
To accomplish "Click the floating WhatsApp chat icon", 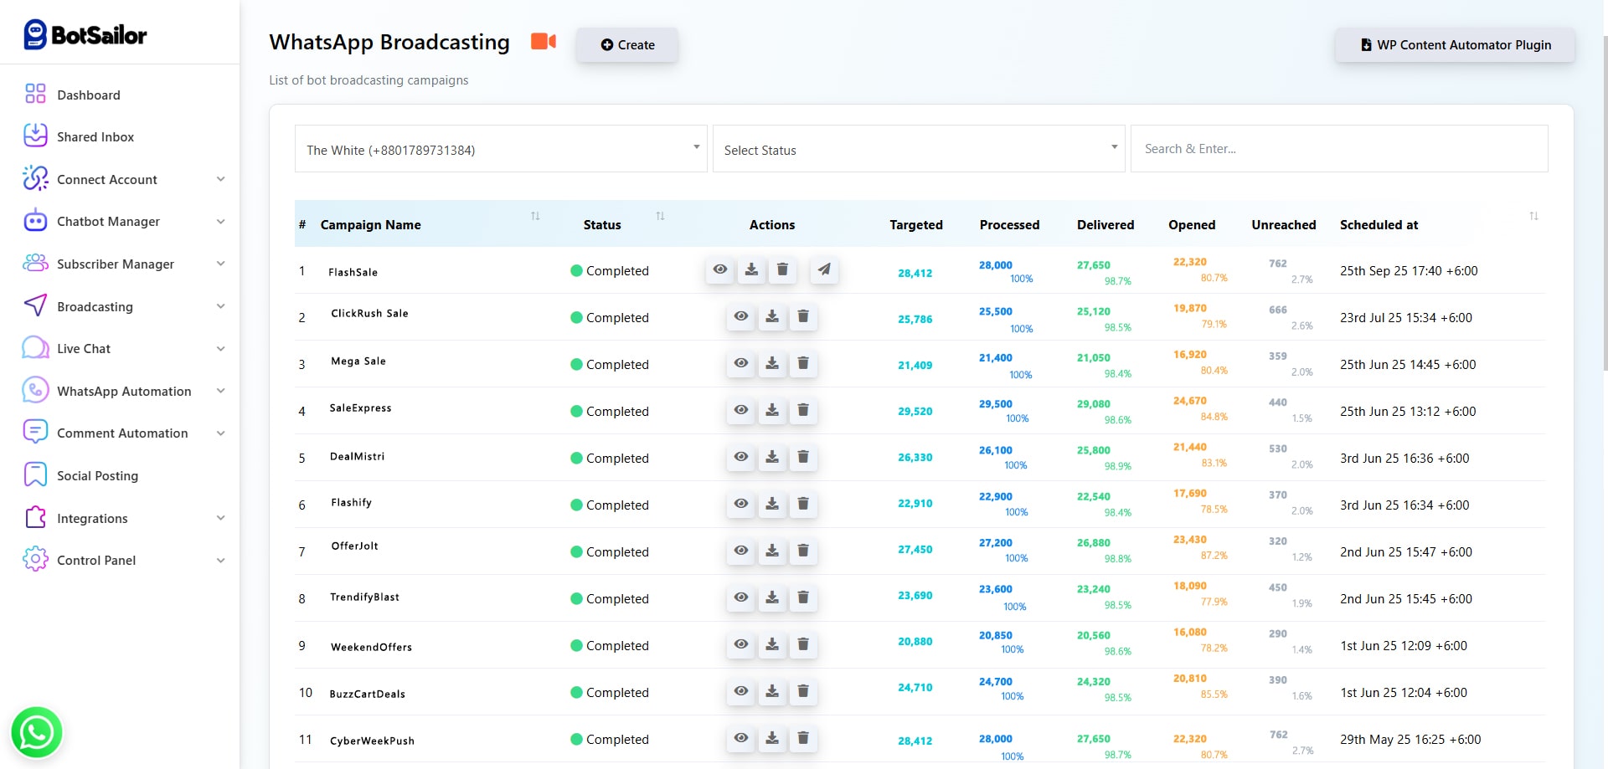I will click(x=36, y=732).
